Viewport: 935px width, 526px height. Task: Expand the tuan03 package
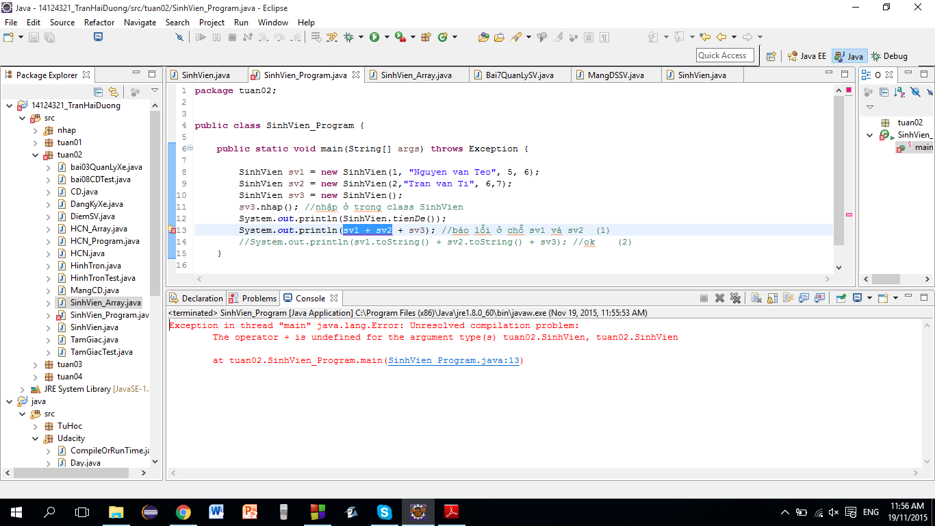(x=36, y=364)
